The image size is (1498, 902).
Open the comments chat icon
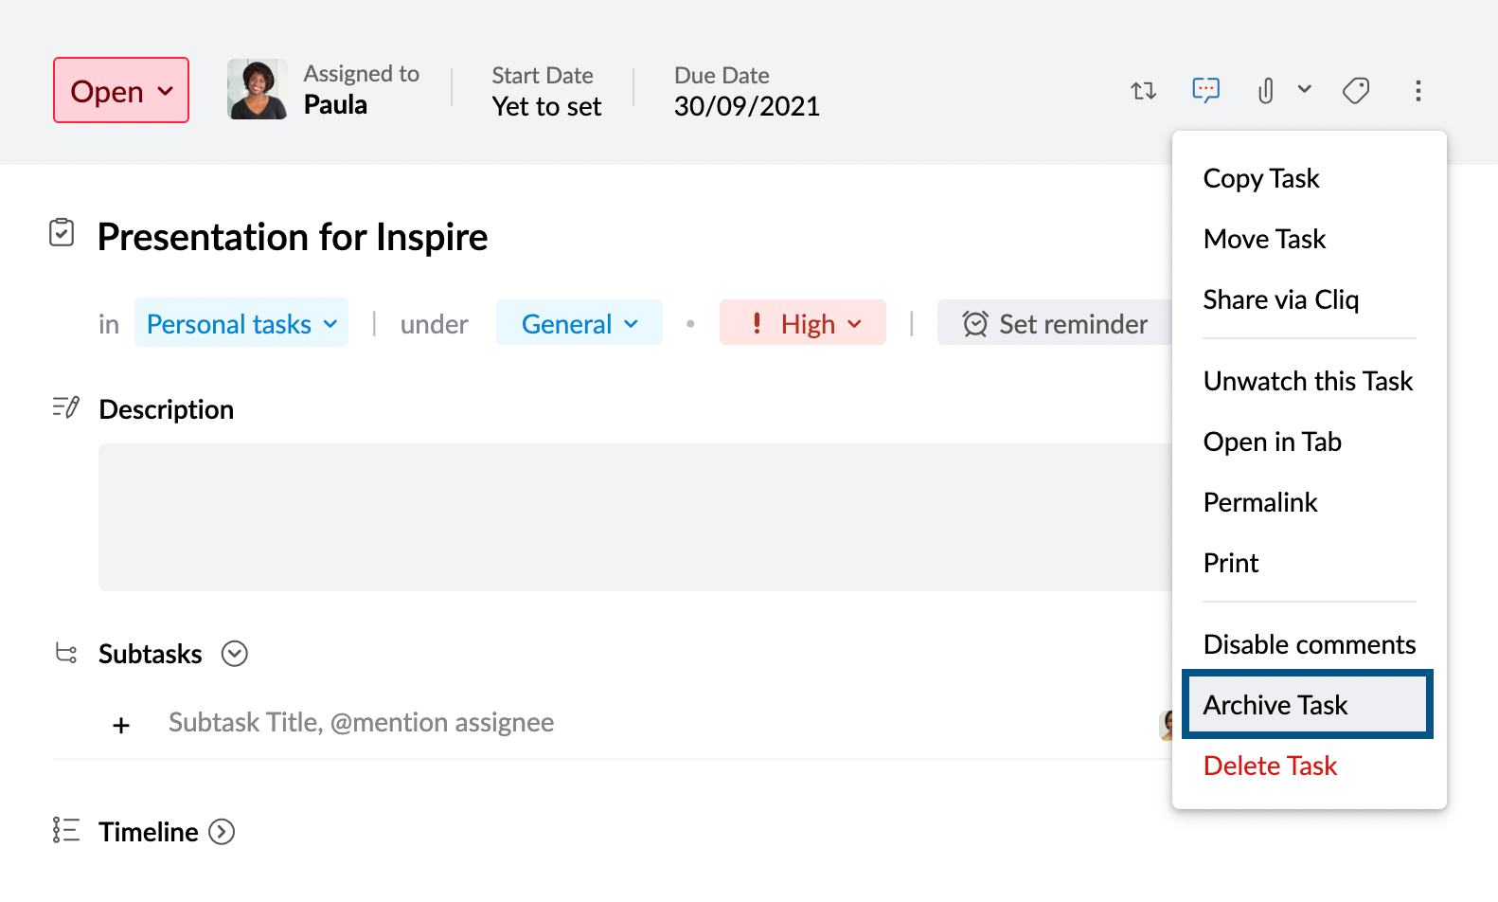1205,90
